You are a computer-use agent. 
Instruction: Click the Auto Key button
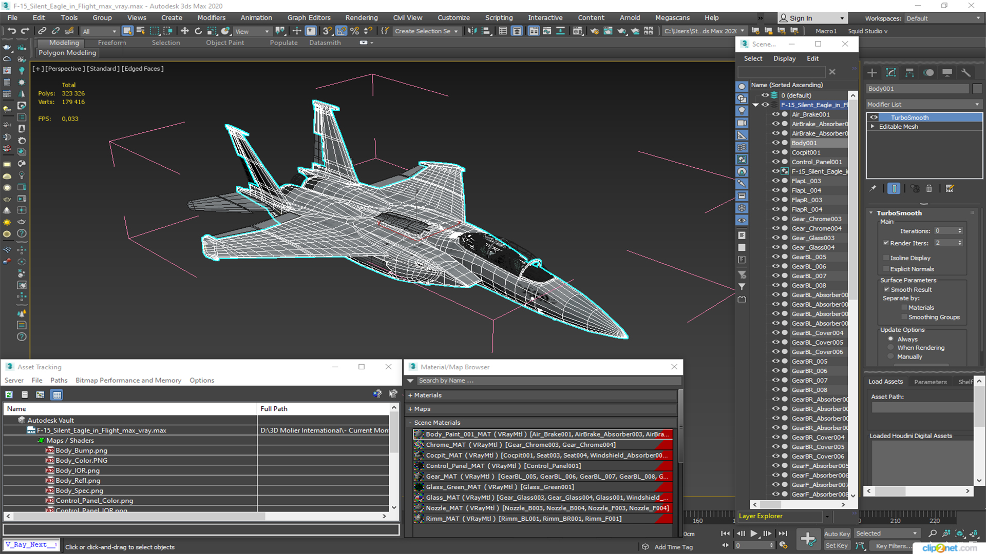click(x=837, y=534)
